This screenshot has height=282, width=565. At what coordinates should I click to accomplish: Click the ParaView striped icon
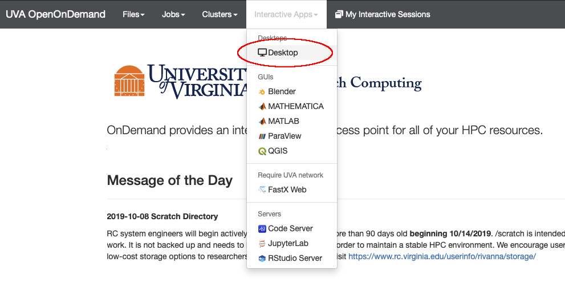(262, 136)
